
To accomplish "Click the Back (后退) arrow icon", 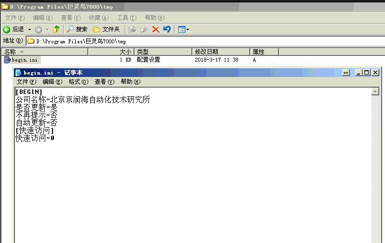I will (x=7, y=29).
